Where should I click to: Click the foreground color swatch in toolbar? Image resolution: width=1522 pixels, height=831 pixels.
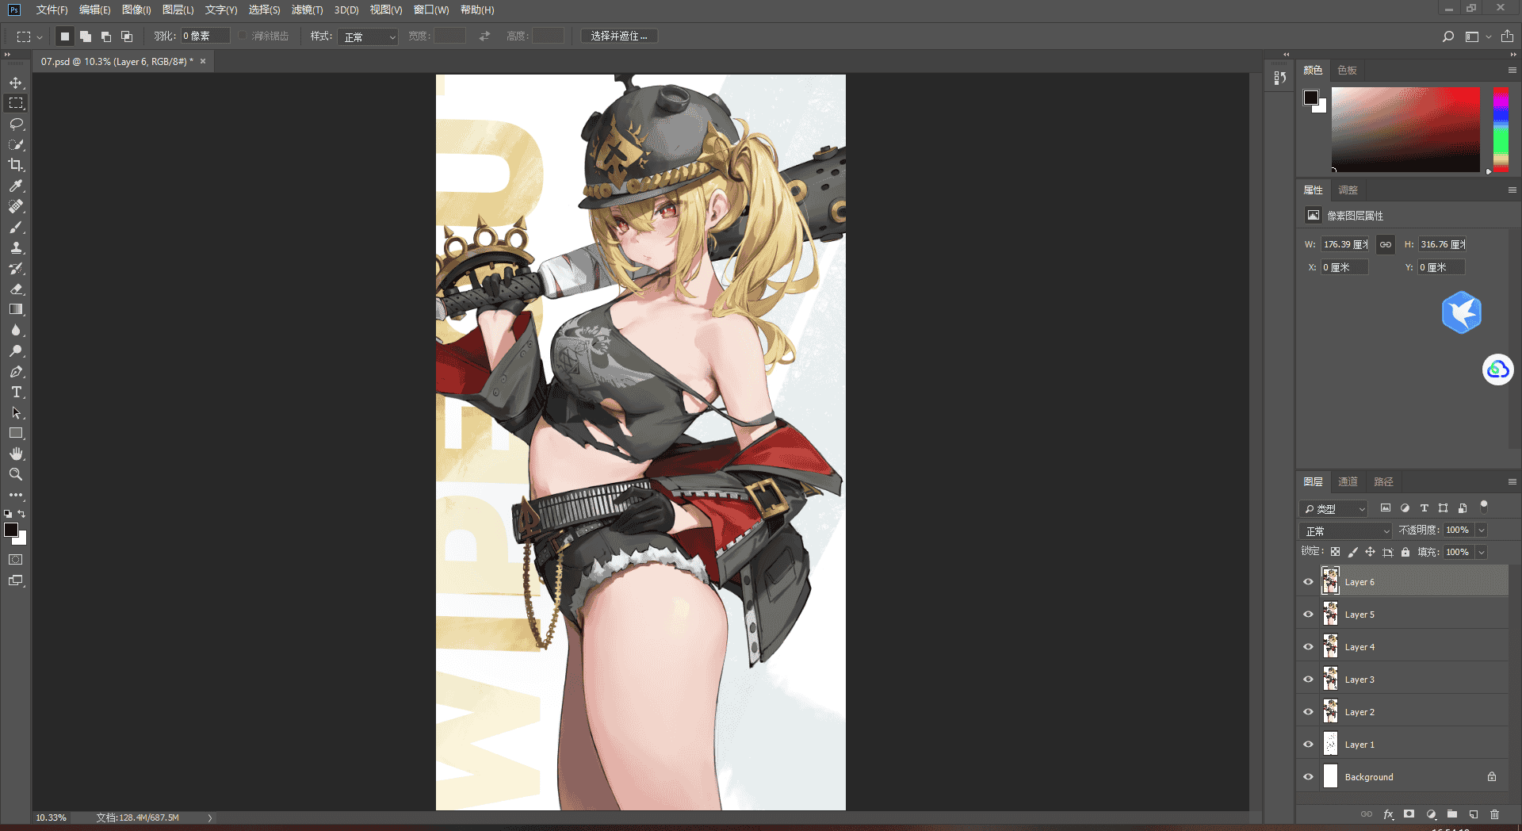10,530
